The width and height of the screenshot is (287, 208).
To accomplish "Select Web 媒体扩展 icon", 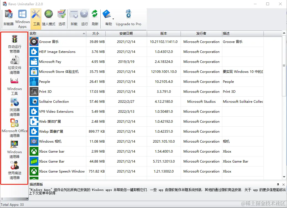I will 34,121.
